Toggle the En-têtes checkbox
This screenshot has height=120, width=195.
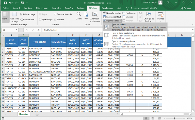[55, 19]
